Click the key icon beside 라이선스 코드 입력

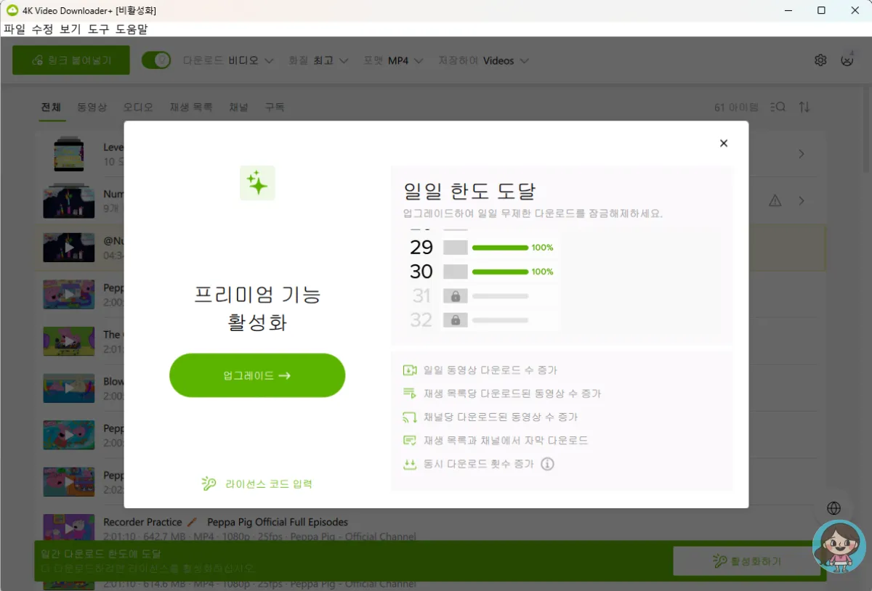(x=209, y=484)
